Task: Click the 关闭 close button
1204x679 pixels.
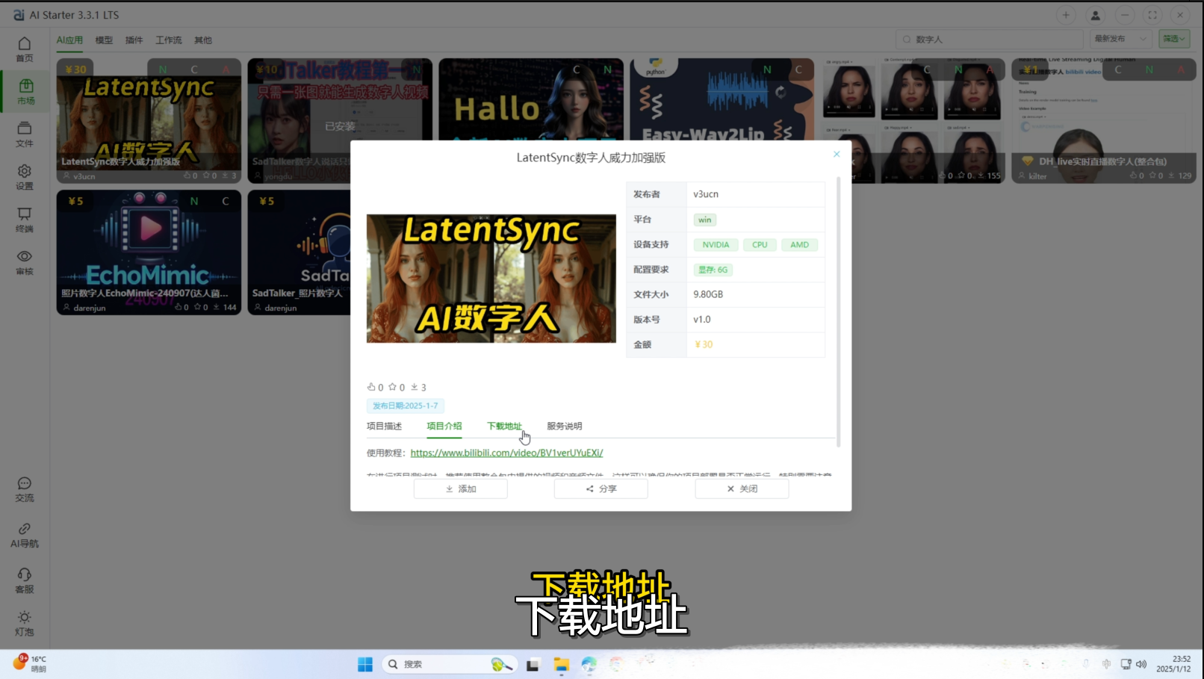Action: (x=742, y=489)
